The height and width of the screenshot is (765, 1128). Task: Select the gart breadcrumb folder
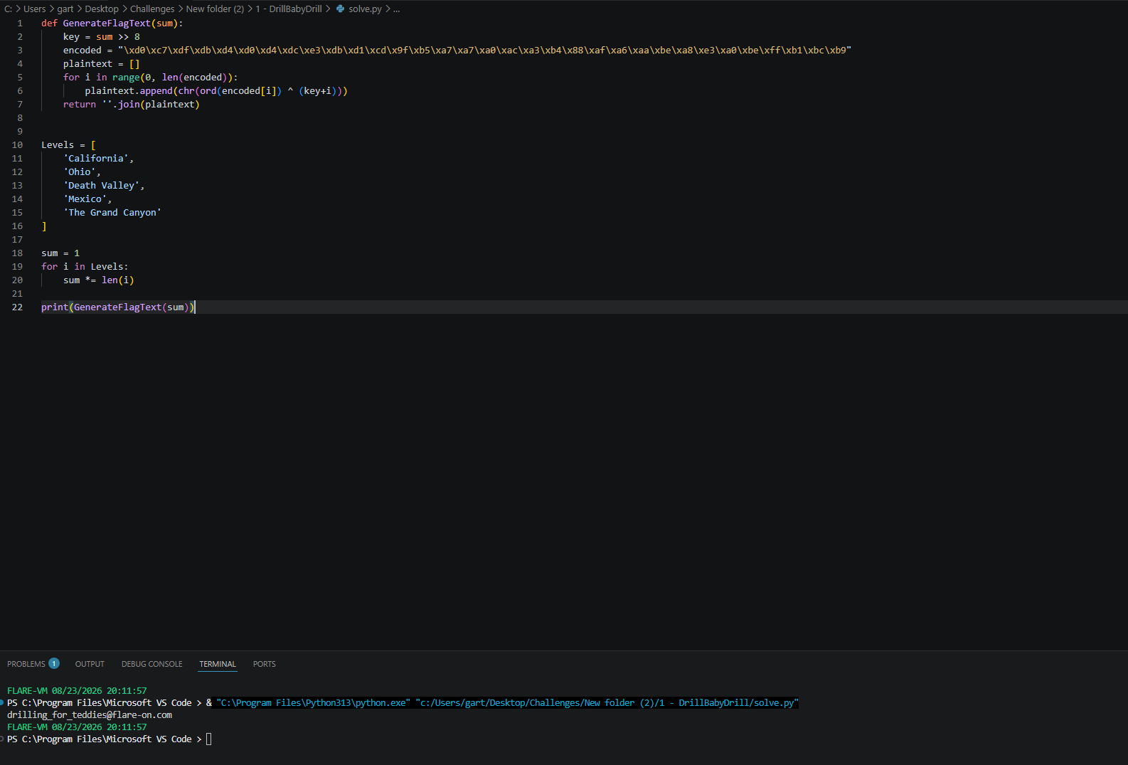(65, 9)
